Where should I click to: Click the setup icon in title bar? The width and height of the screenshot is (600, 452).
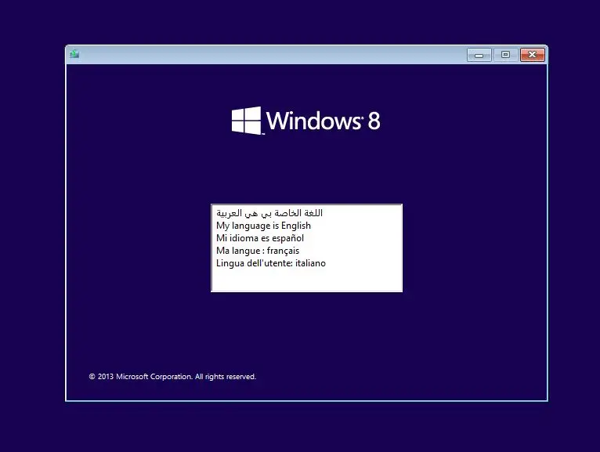point(74,54)
